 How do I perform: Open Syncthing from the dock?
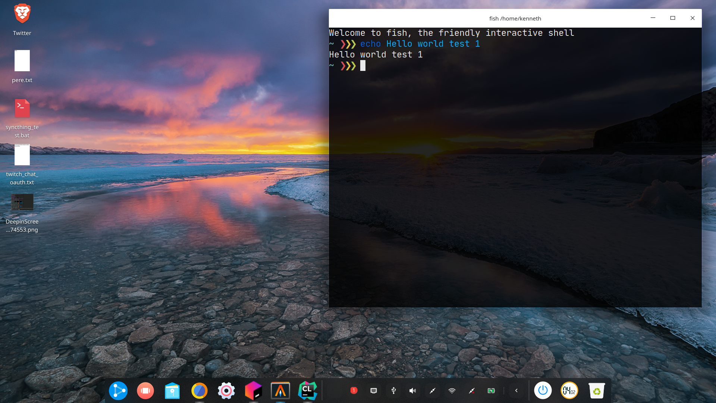[118, 391]
